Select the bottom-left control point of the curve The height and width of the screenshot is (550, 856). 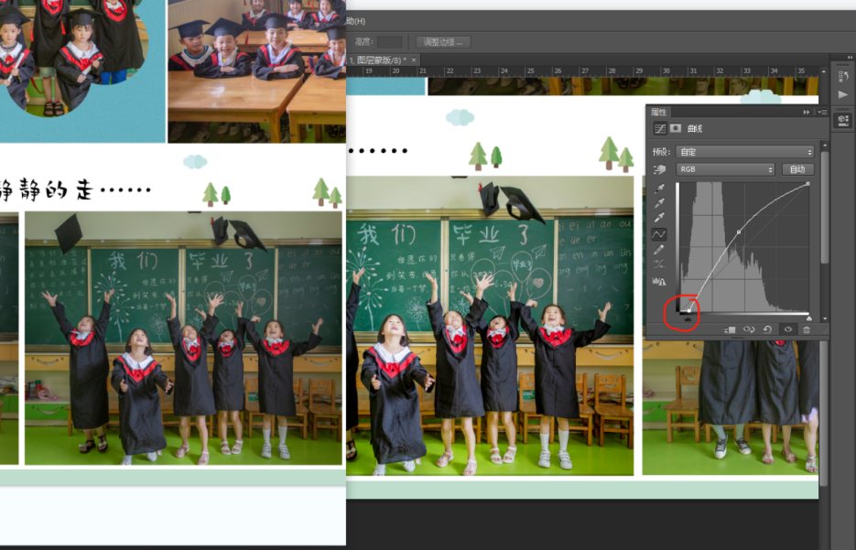coord(689,310)
